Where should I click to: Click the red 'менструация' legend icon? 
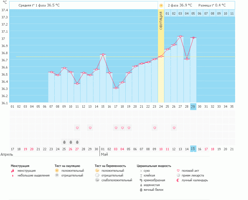tap(13, 171)
